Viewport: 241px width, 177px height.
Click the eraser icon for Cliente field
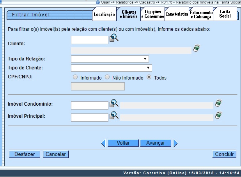[198, 49]
